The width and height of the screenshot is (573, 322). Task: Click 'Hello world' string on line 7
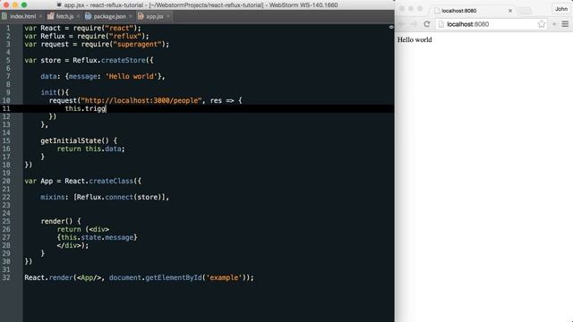(x=132, y=76)
